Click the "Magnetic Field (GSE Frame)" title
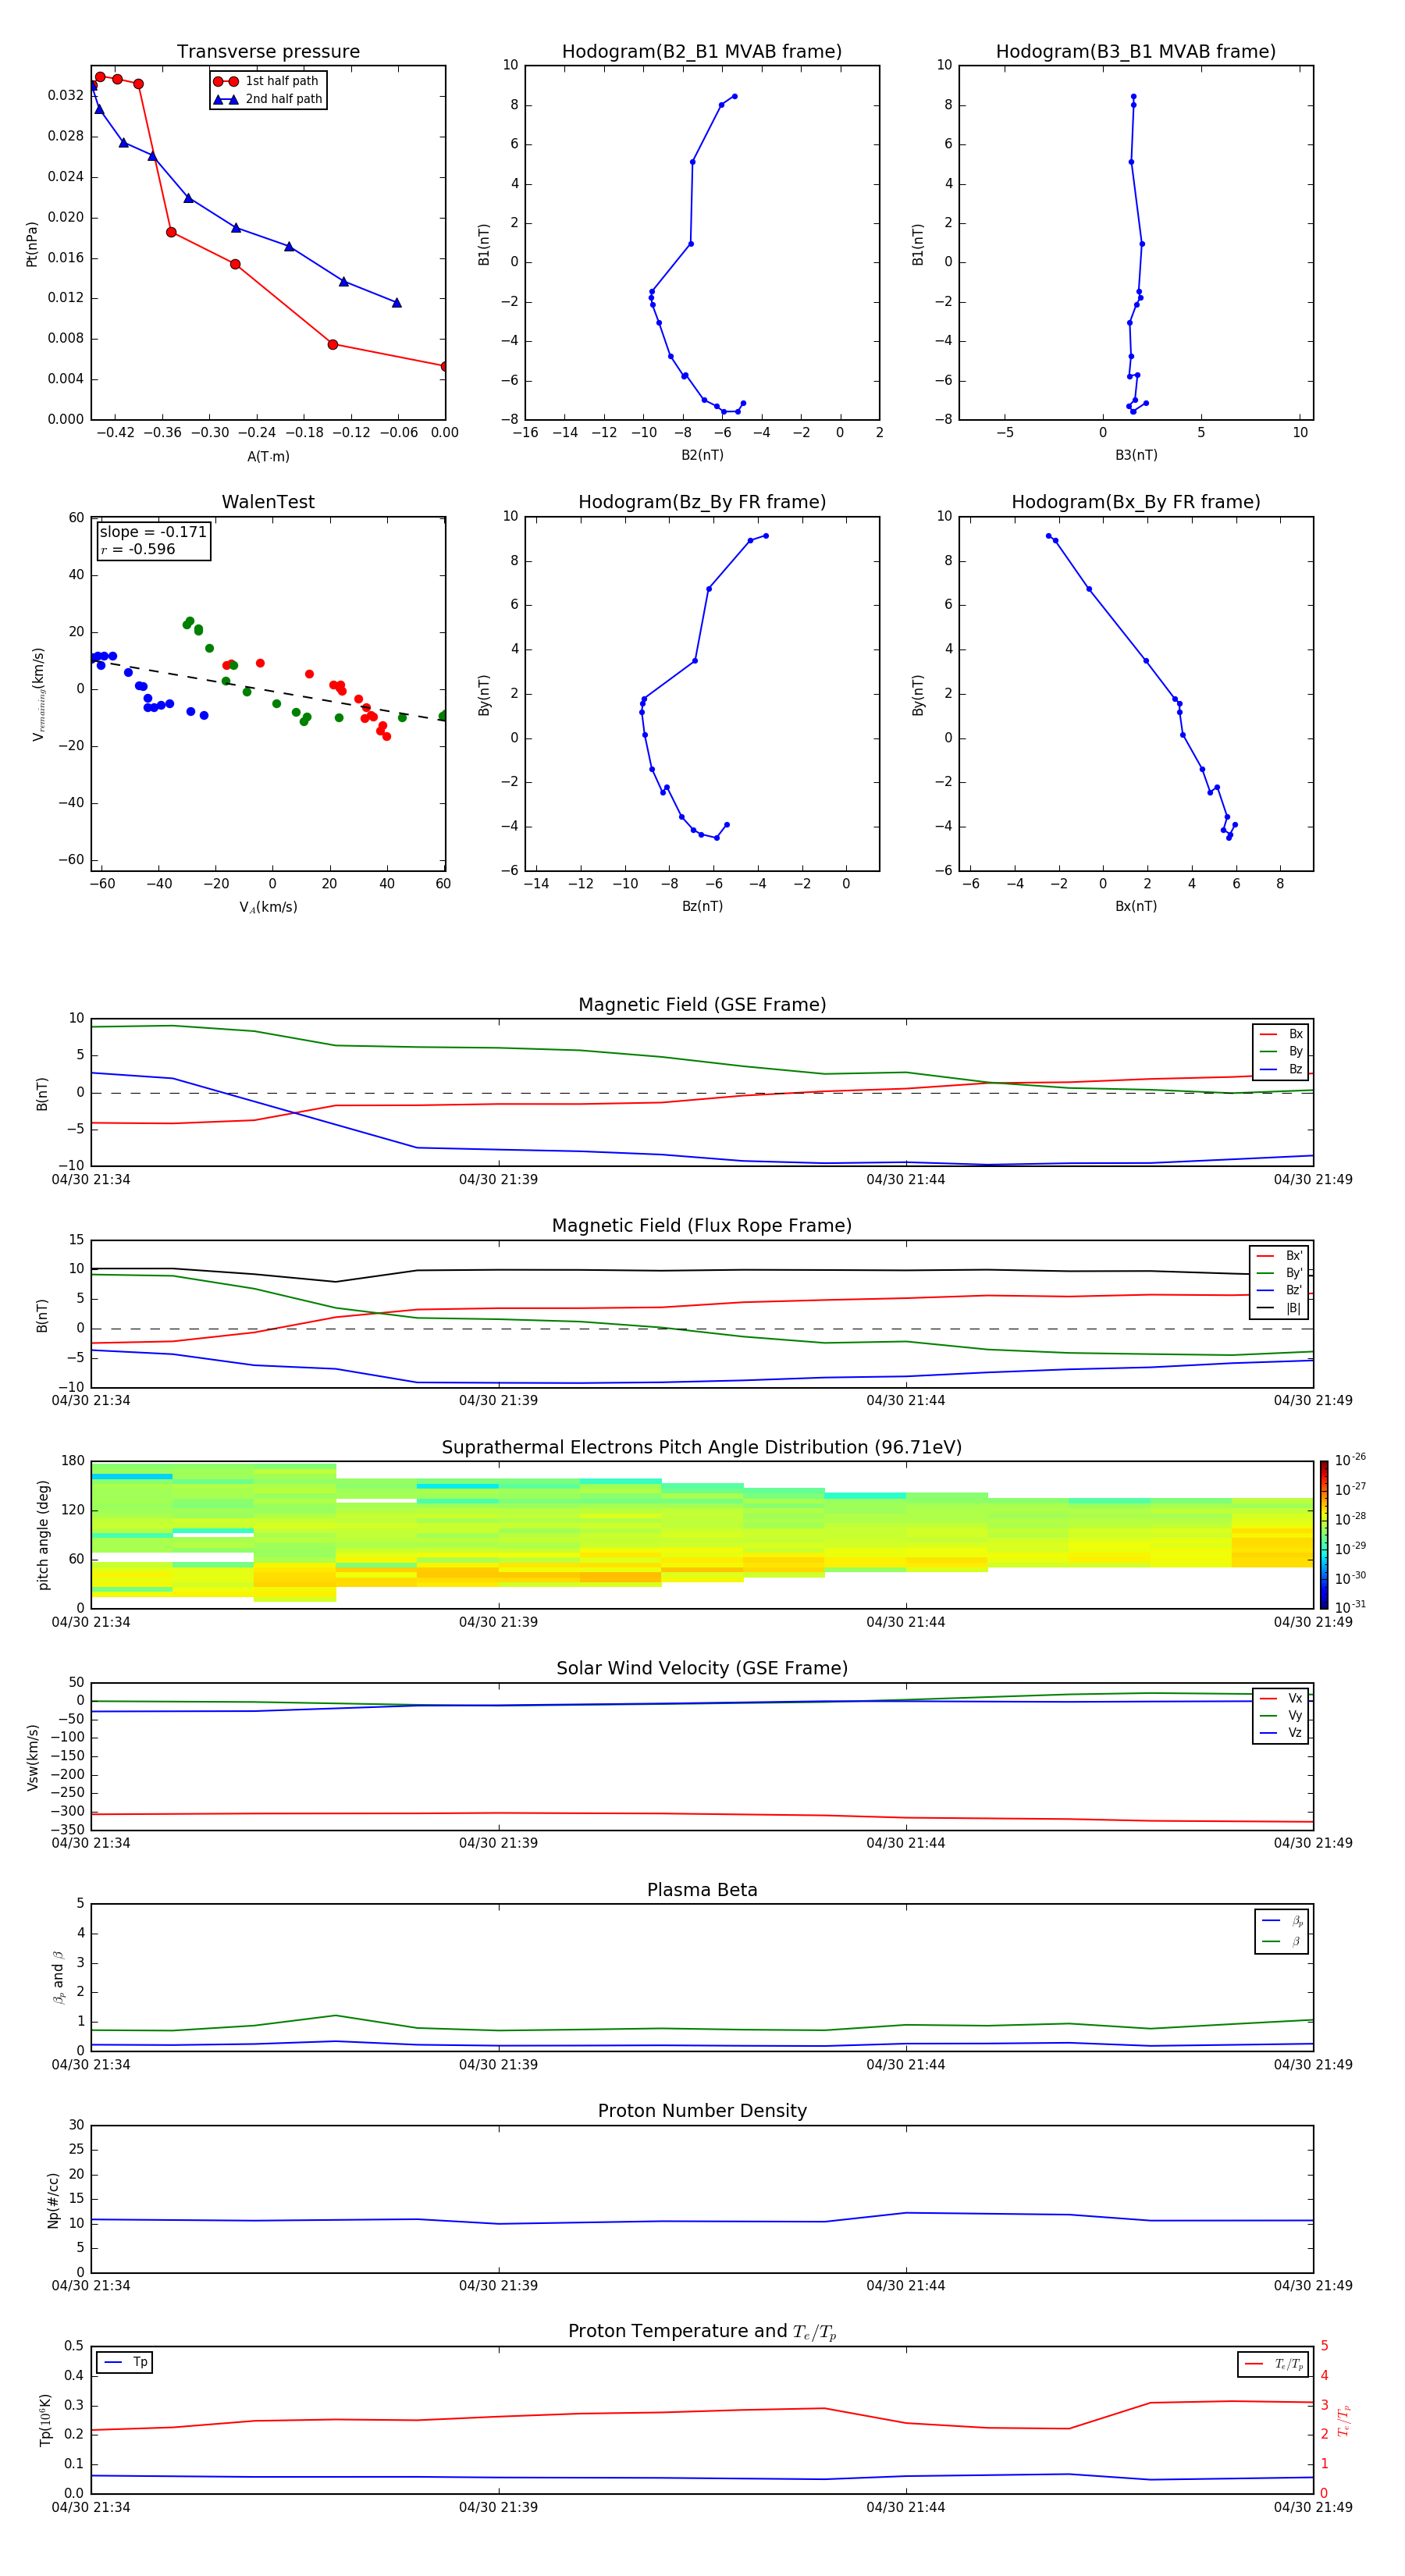This screenshot has width=1405, height=2576. pyautogui.click(x=702, y=1004)
